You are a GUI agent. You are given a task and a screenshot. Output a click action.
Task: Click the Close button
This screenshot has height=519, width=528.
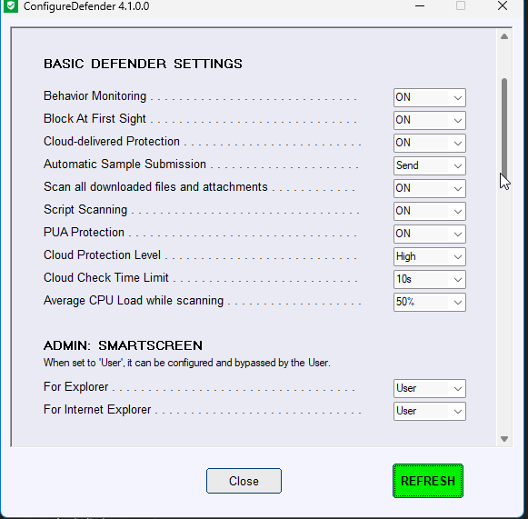tap(244, 481)
